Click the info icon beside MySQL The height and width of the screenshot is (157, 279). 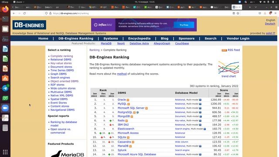coord(129,104)
